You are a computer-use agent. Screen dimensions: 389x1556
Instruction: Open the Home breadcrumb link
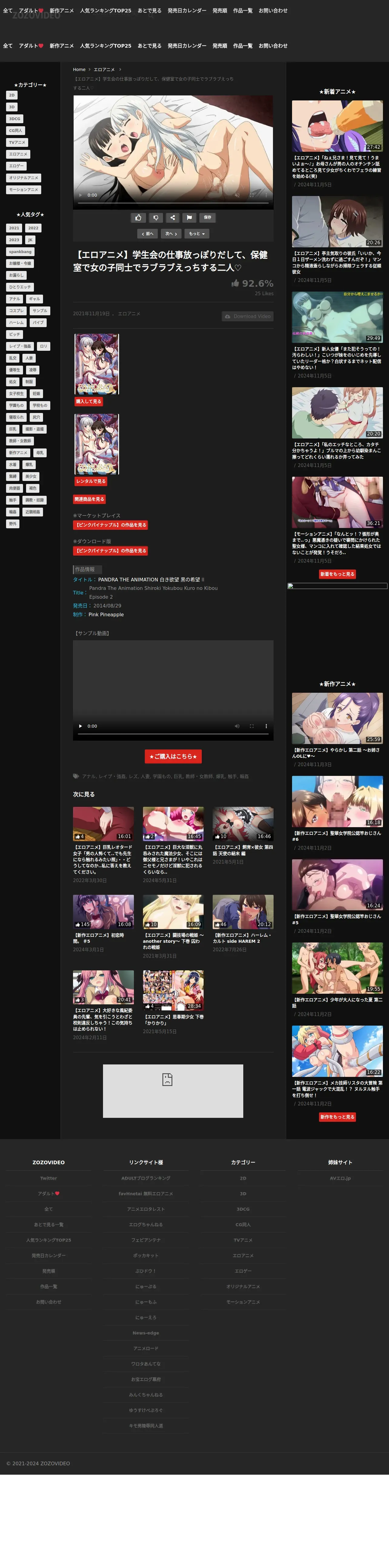click(x=79, y=69)
